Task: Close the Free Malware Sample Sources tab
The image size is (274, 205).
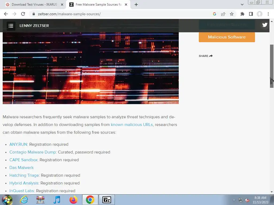Action: 126,5
